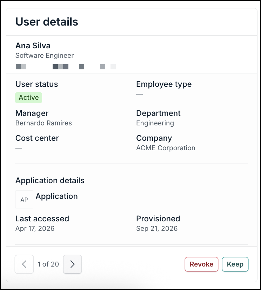The width and height of the screenshot is (261, 290).
Task: Click the Cost center label
Action: pos(37,138)
